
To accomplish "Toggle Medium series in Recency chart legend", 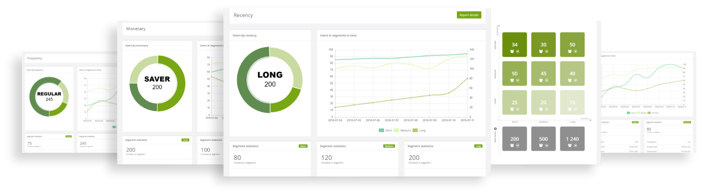I will pyautogui.click(x=401, y=130).
